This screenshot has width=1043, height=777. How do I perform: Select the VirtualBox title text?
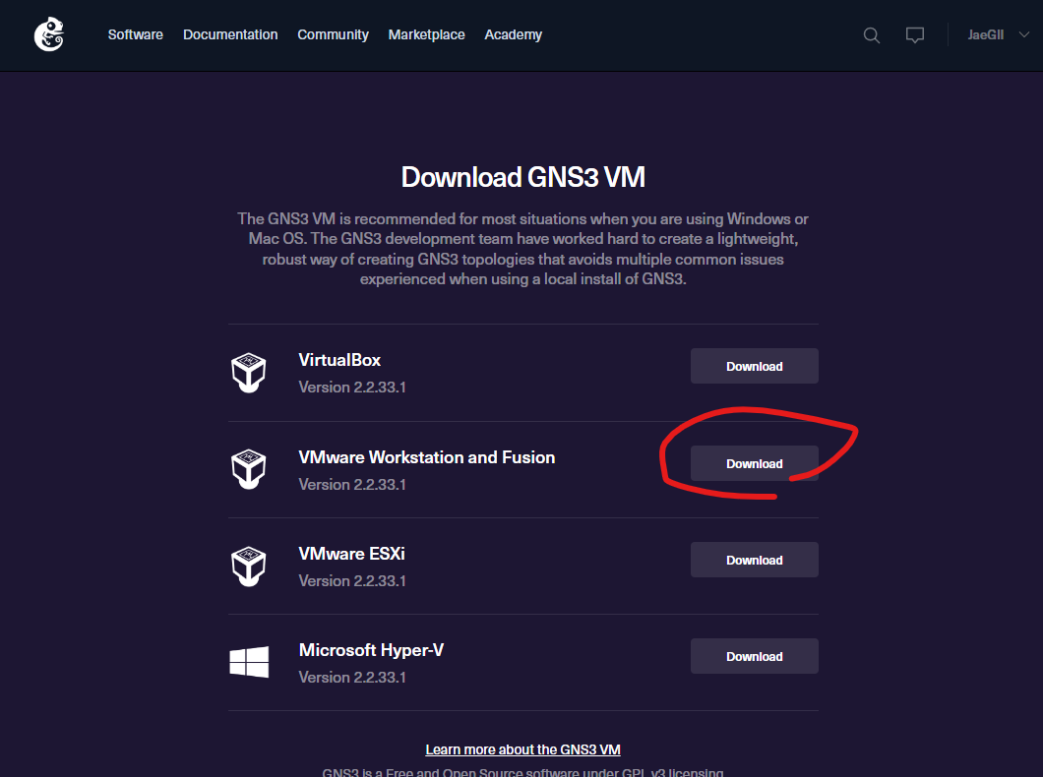tap(339, 360)
